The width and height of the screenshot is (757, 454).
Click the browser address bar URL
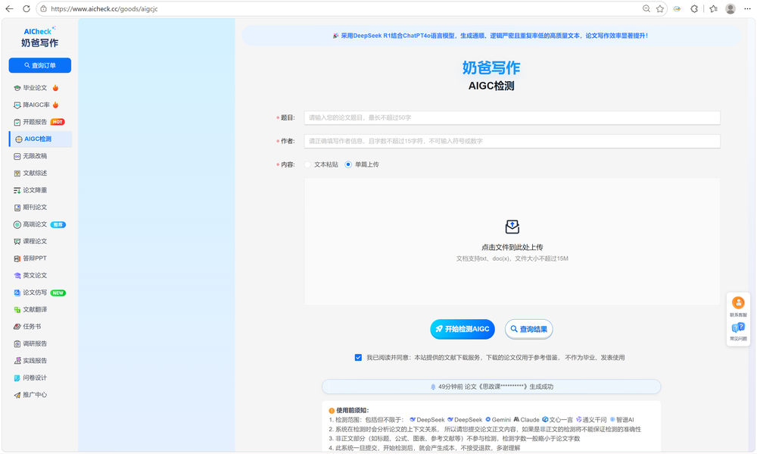[104, 8]
